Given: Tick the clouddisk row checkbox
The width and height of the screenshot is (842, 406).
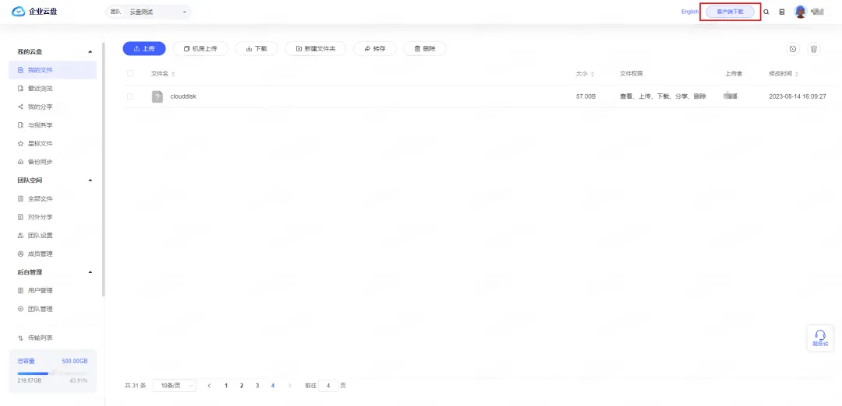Looking at the screenshot, I should coord(130,96).
